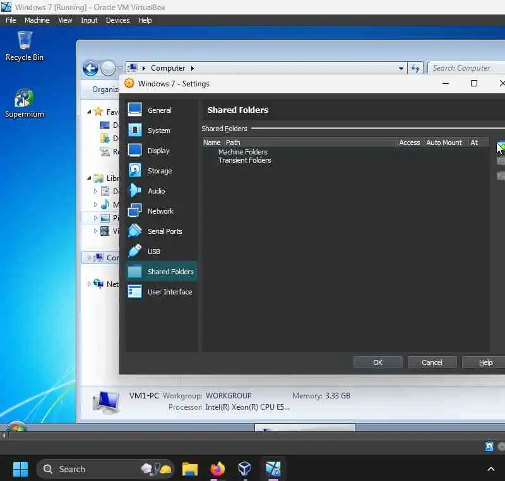Image resolution: width=505 pixels, height=481 pixels.
Task: Click the WORKGROUP text in details pane
Action: coord(229,395)
